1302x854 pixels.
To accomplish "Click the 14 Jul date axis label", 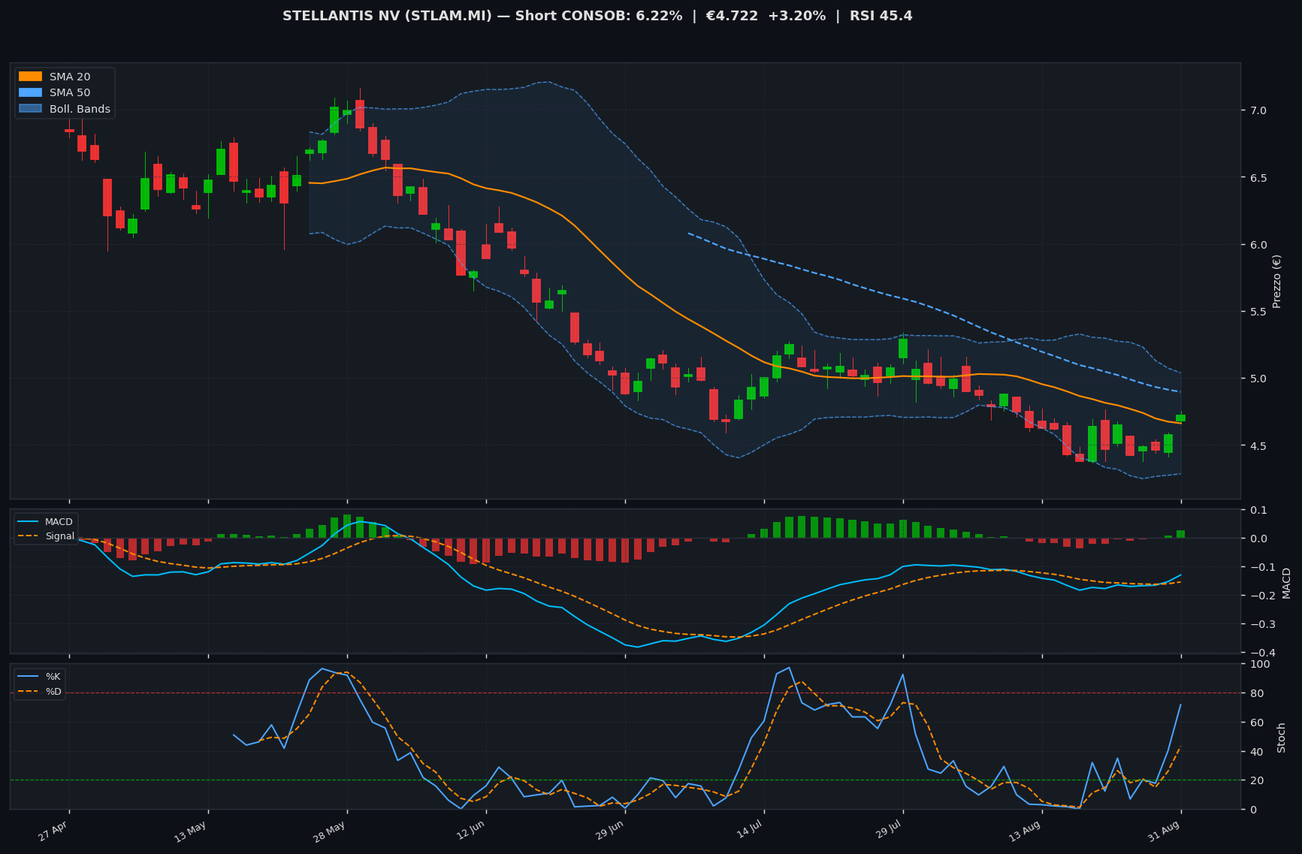I will (750, 832).
